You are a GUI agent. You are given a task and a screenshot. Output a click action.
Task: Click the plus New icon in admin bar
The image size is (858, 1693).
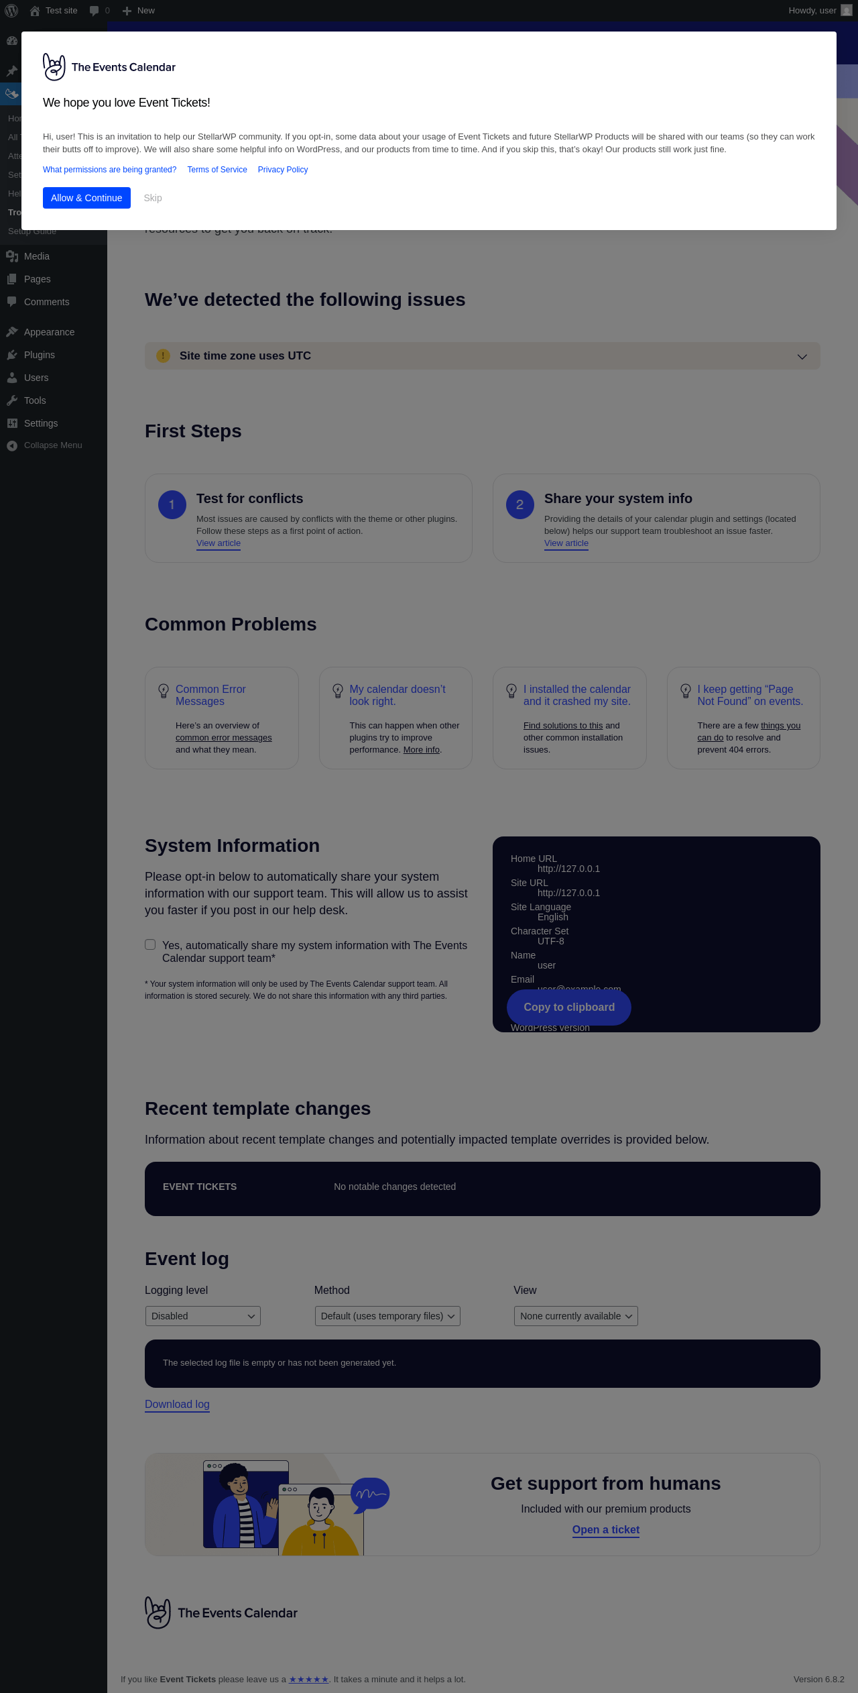click(x=127, y=11)
